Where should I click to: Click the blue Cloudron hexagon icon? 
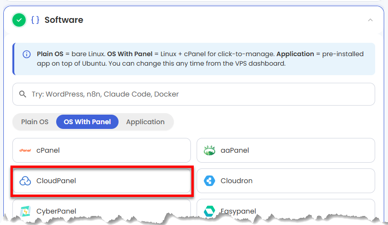pyautogui.click(x=209, y=181)
